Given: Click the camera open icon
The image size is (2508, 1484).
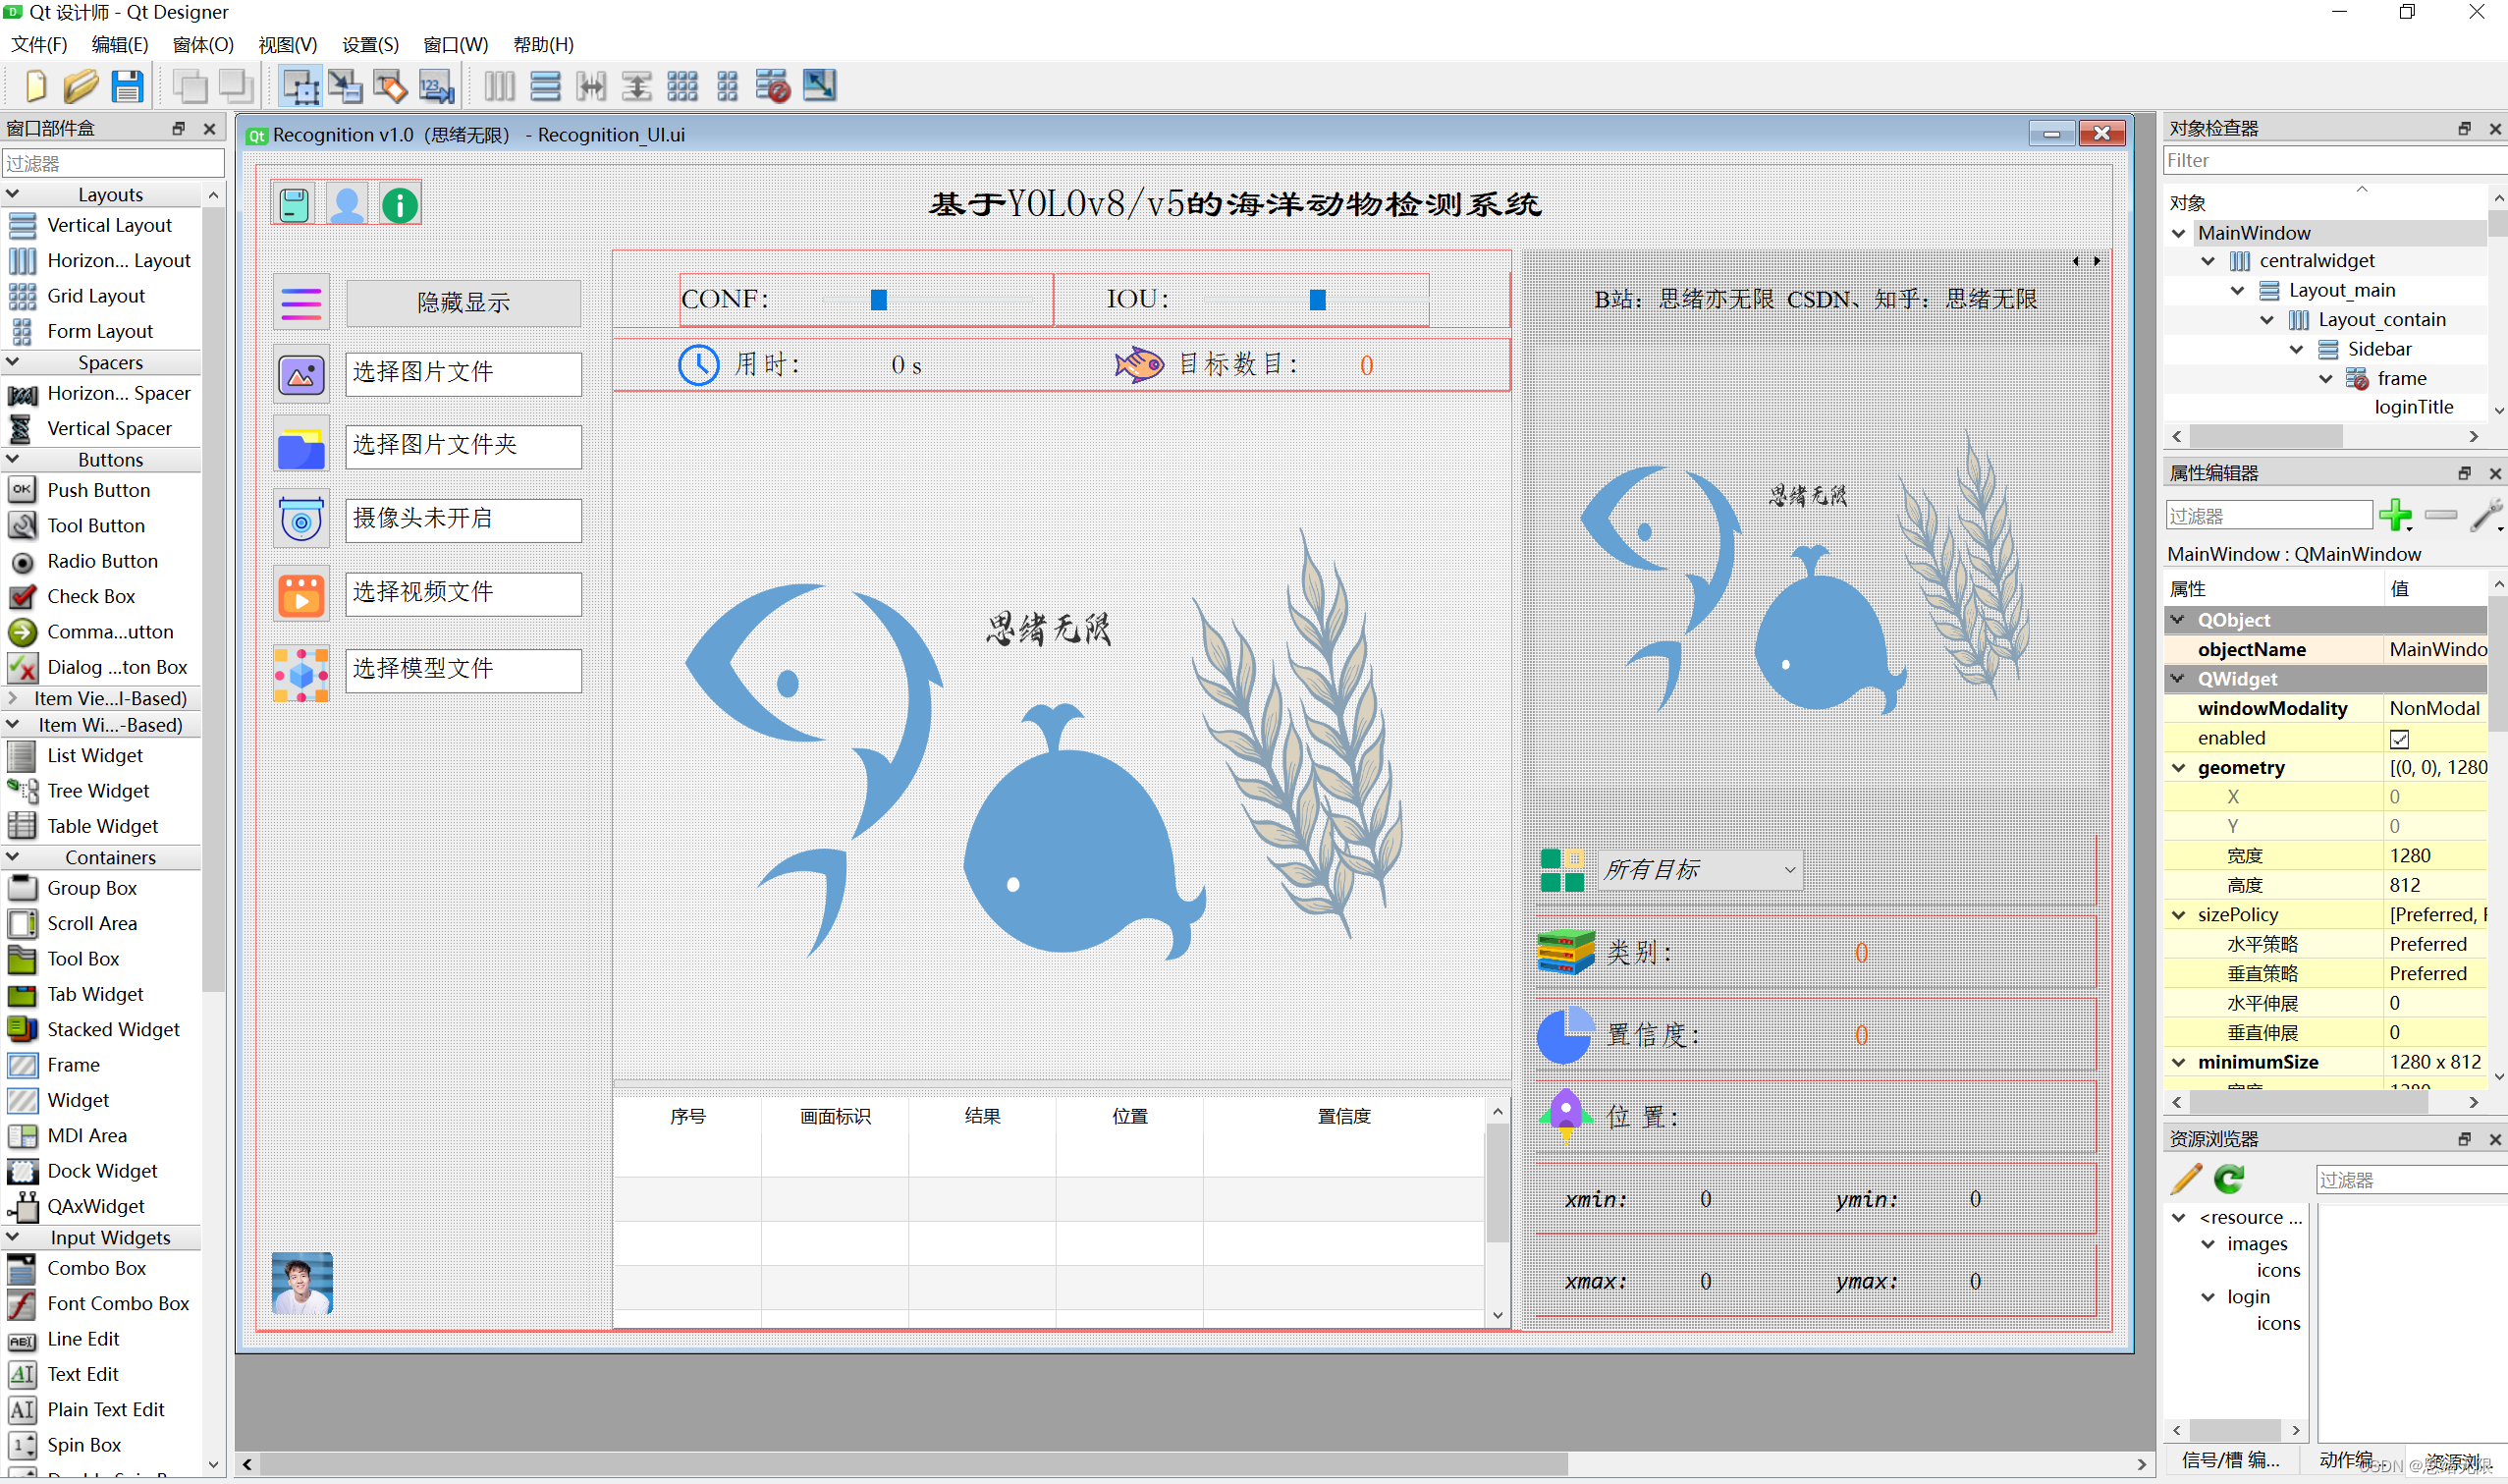Looking at the screenshot, I should pyautogui.click(x=299, y=520).
